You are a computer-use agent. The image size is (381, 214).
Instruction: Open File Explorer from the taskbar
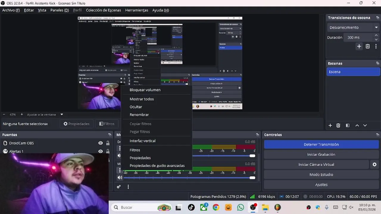(265, 207)
